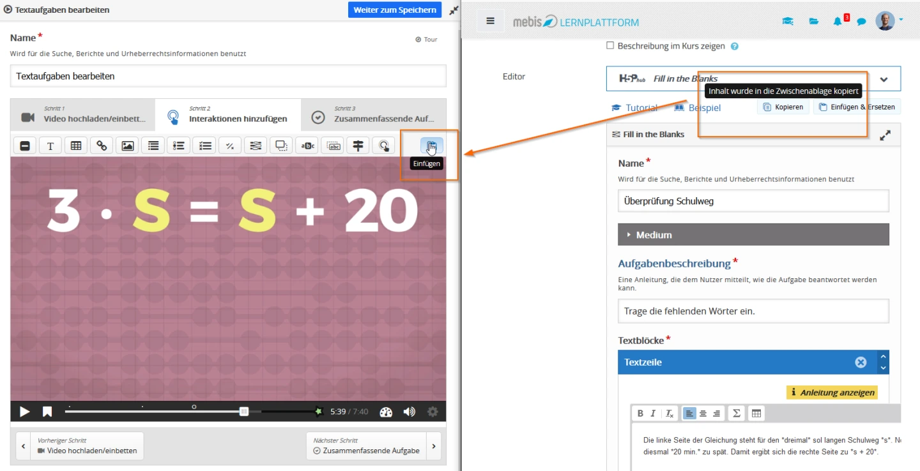This screenshot has height=471, width=920.
Task: Mute the video volume
Action: (x=409, y=412)
